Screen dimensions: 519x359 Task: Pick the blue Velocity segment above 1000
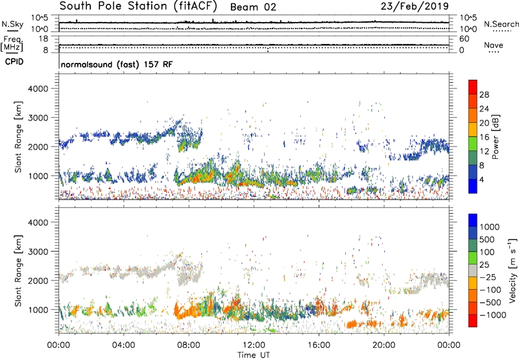(473, 220)
